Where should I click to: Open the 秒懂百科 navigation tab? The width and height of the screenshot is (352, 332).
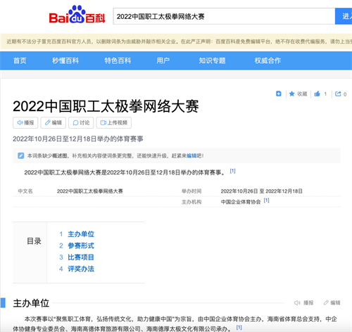(x=65, y=60)
